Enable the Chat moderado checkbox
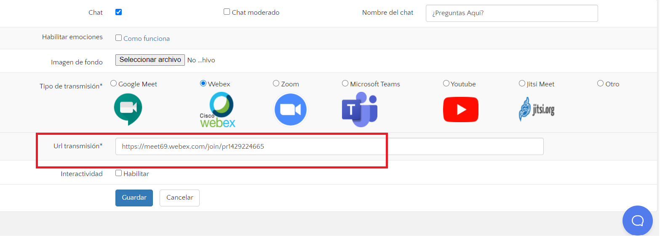Image resolution: width=660 pixels, height=238 pixels. (227, 12)
